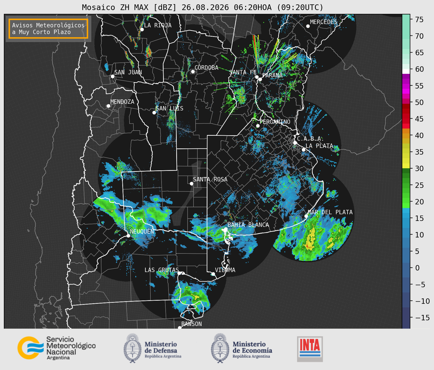
Task: Click the Avisos Meteorológicos a Muy Corto Plazo button
Action: [x=48, y=29]
